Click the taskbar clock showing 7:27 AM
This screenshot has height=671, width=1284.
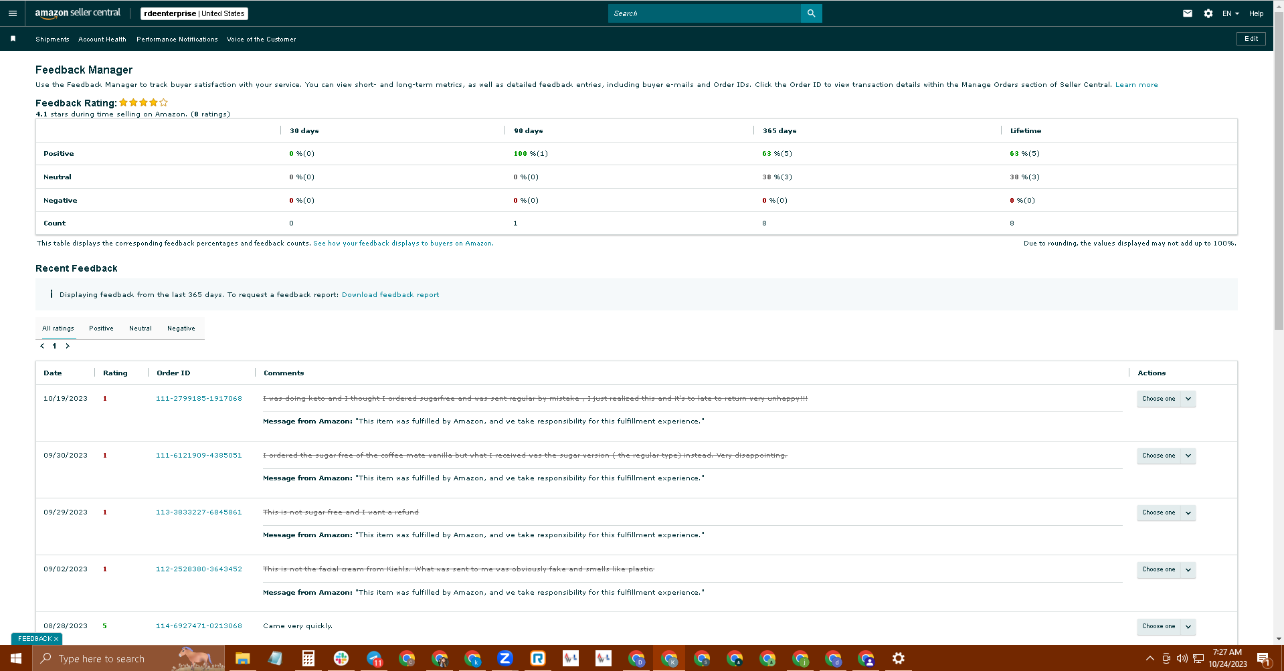click(x=1227, y=658)
